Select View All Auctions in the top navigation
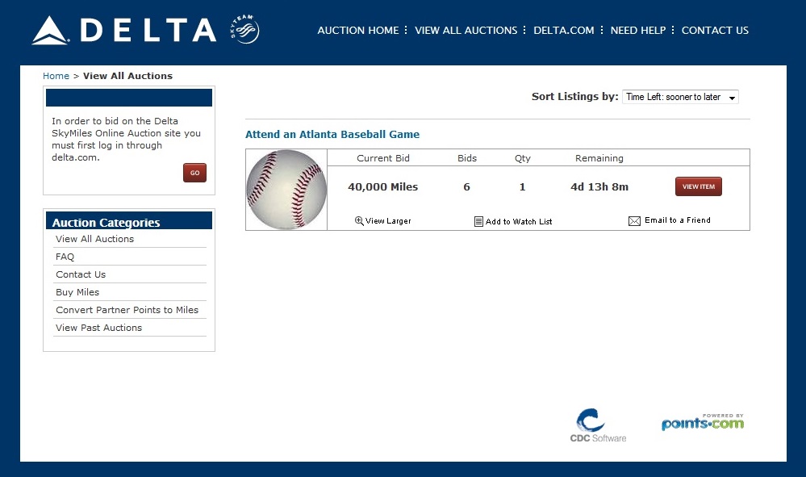806x477 pixels. (466, 31)
